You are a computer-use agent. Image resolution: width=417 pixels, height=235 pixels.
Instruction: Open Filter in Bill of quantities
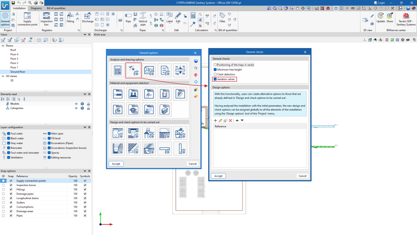tap(222, 18)
